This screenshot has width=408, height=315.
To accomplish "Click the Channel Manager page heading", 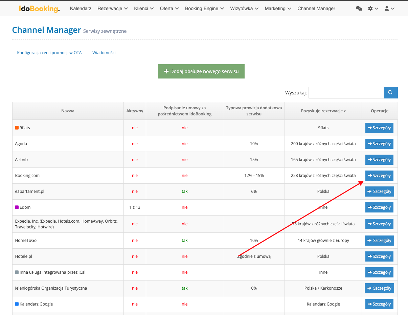I will point(47,30).
